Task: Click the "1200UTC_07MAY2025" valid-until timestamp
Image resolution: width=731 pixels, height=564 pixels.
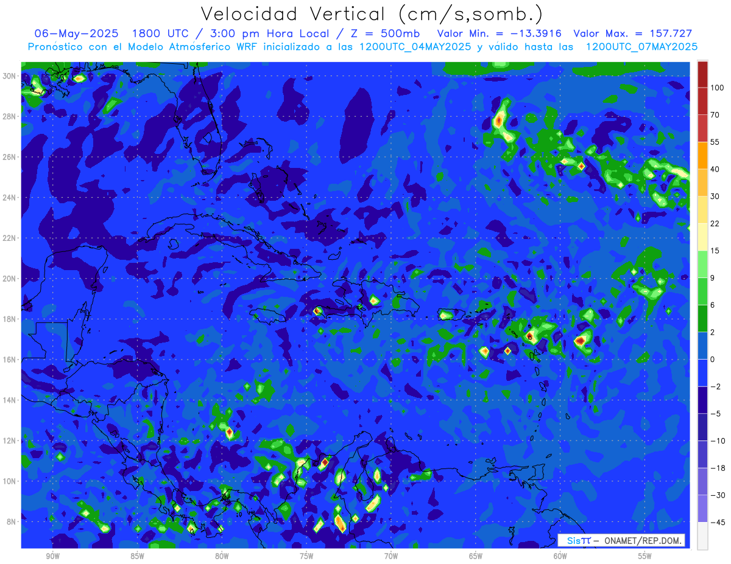Action: 641,47
